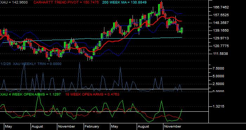Screen dimensions: 246x130
Task: Click the 1.3215 Open Arms axis value
Action: tap(218, 106)
